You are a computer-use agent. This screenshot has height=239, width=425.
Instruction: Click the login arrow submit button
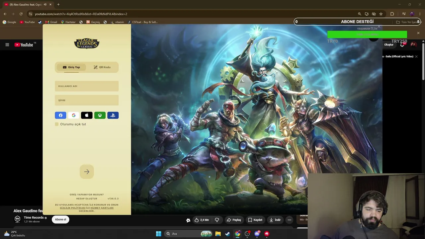pyautogui.click(x=87, y=172)
